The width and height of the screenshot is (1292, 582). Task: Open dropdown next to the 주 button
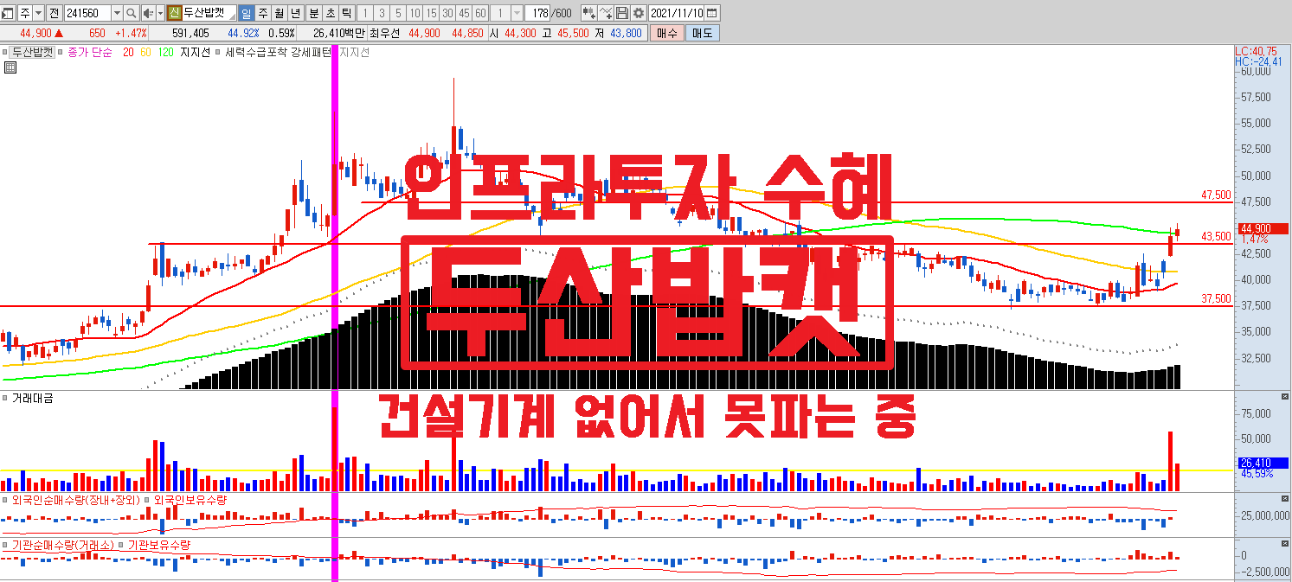tap(38, 13)
